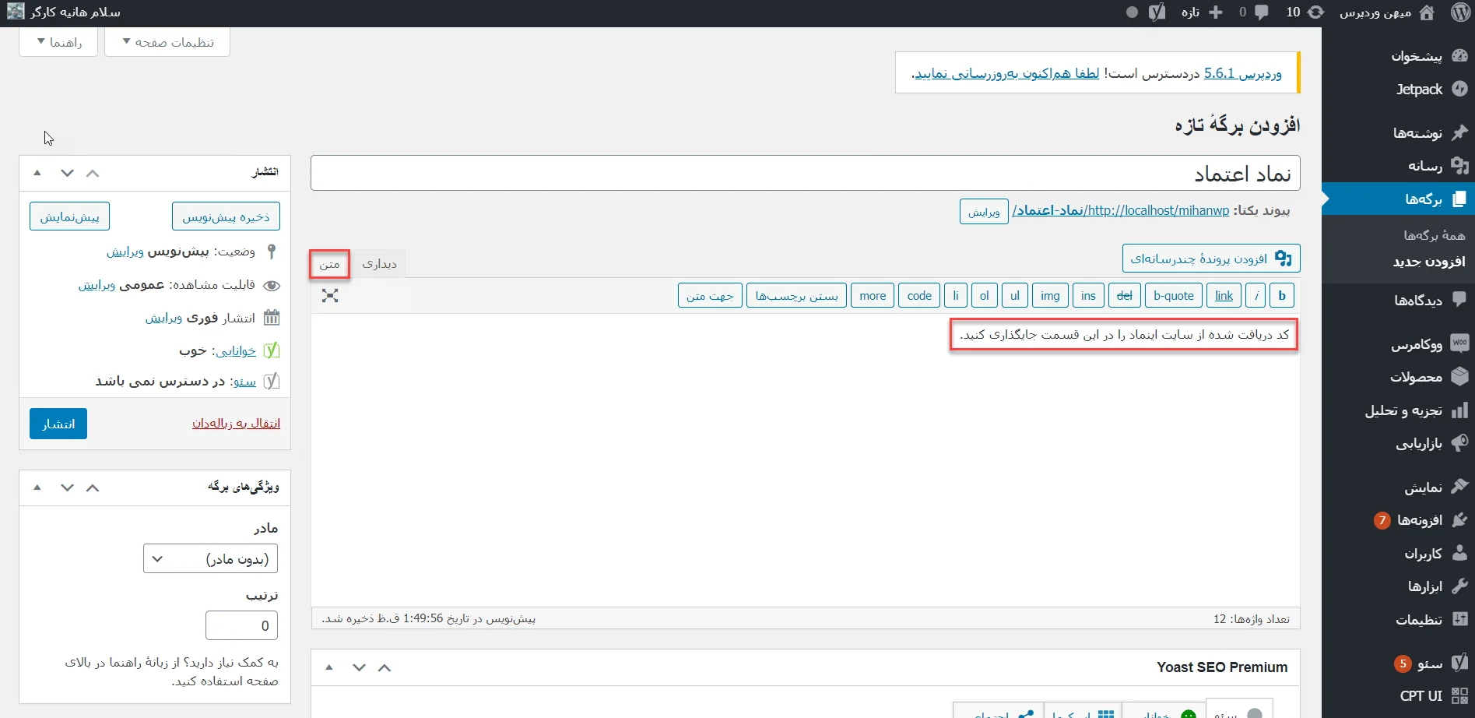Click بستن برچسب‌ها close tags button
The height and width of the screenshot is (718, 1475).
[797, 296]
